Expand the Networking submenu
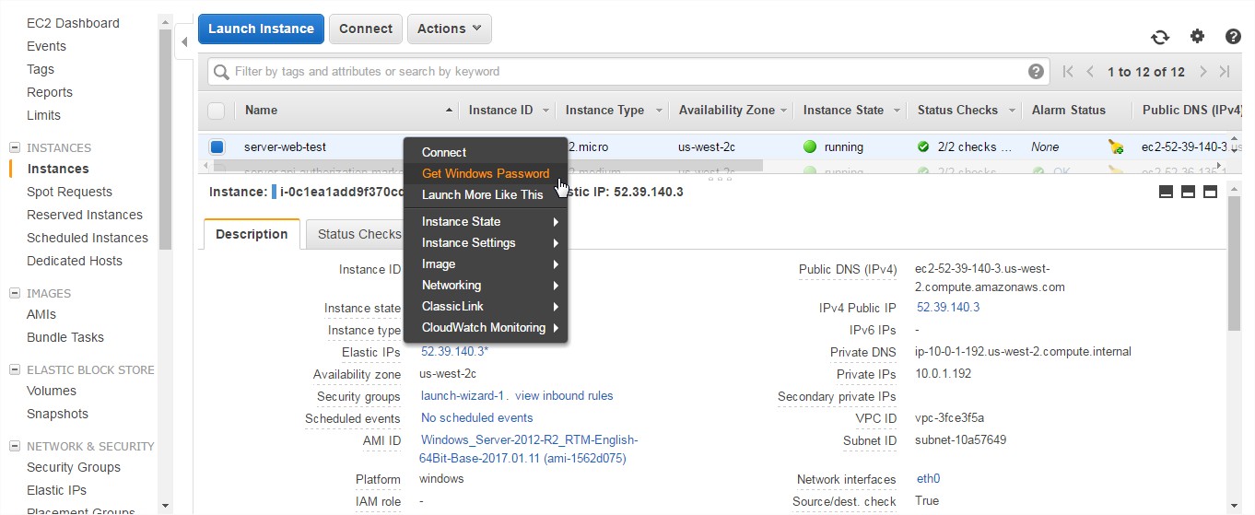Viewport: 1255px width, 515px height. coord(486,285)
